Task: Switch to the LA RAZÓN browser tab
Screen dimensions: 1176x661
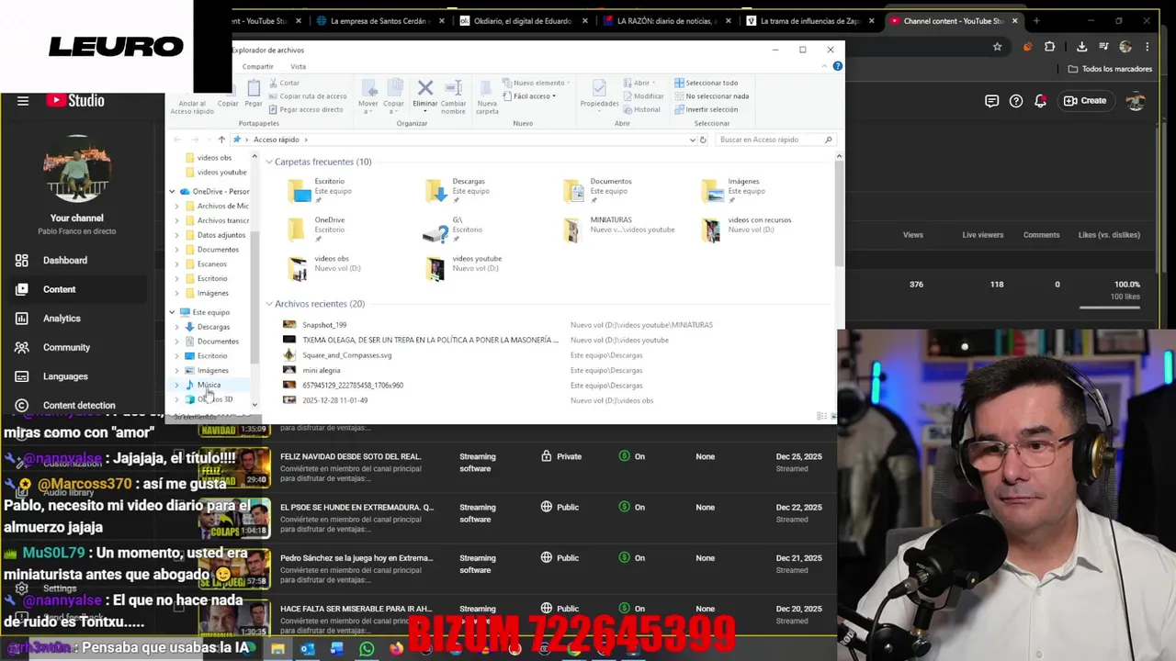Action: [x=666, y=20]
